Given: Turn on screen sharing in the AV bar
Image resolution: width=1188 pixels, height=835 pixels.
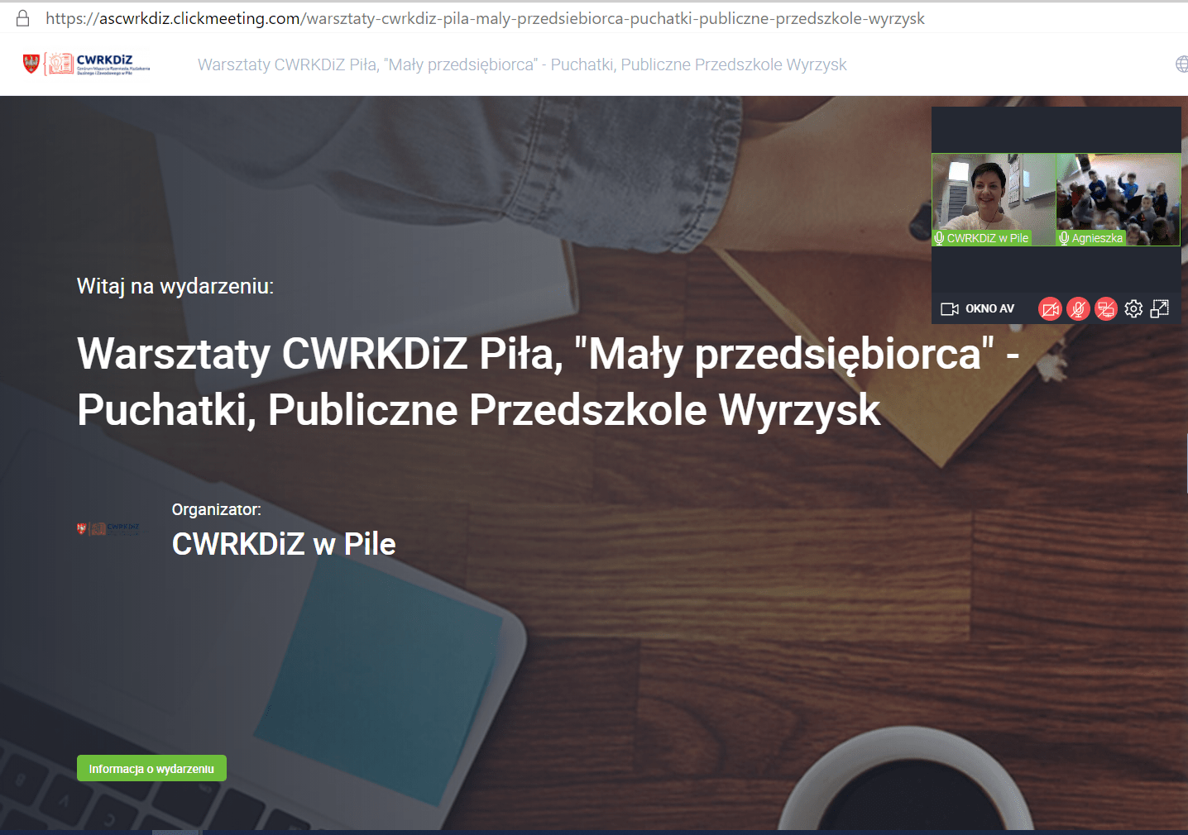Looking at the screenshot, I should (x=1105, y=309).
